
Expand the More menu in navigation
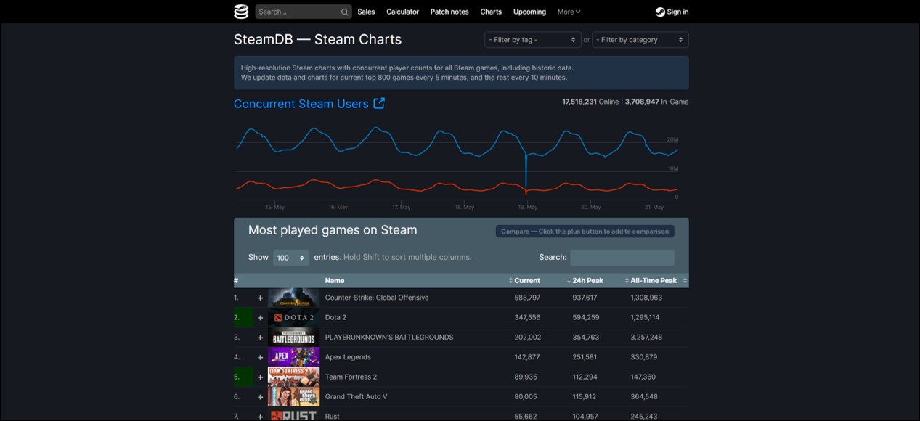[569, 12]
